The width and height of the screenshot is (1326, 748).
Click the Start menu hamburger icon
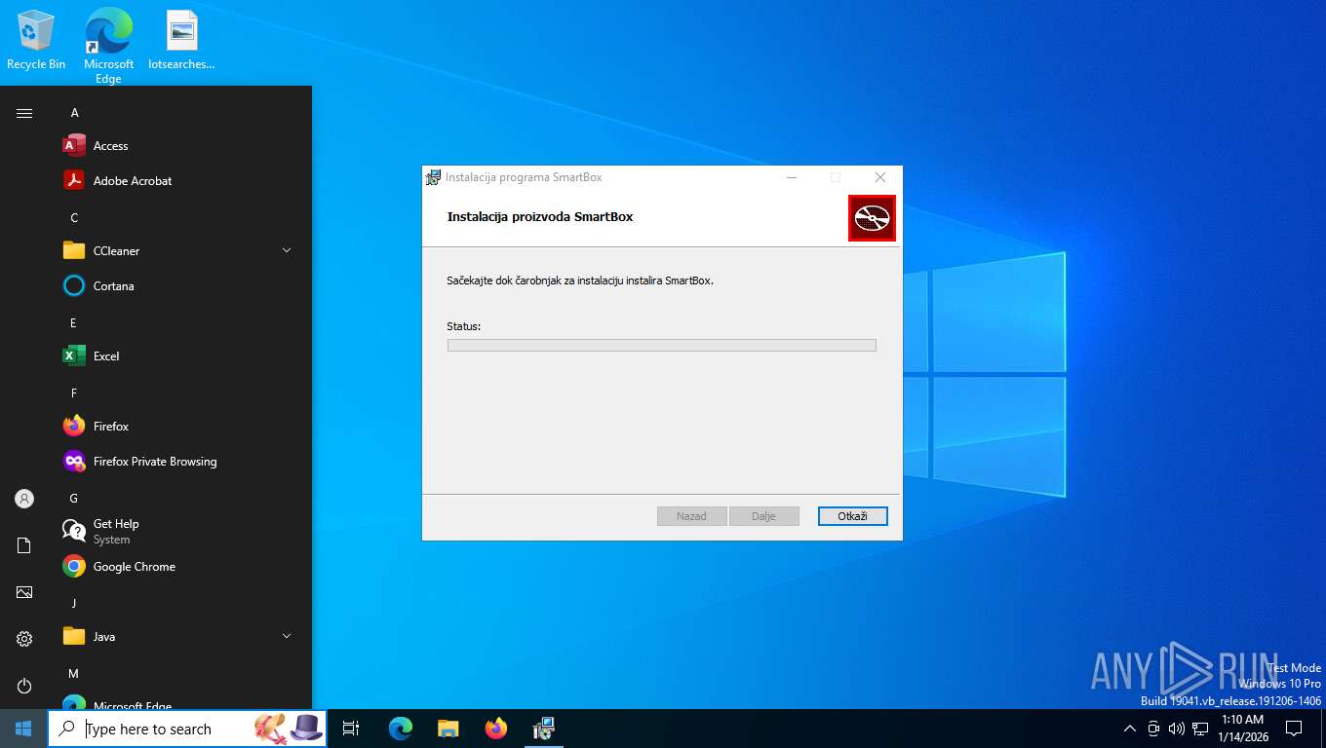24,113
